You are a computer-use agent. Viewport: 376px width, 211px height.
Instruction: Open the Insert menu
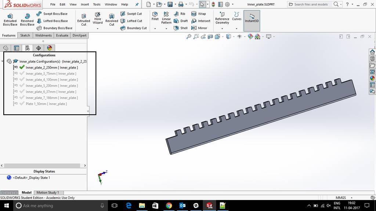85,4
